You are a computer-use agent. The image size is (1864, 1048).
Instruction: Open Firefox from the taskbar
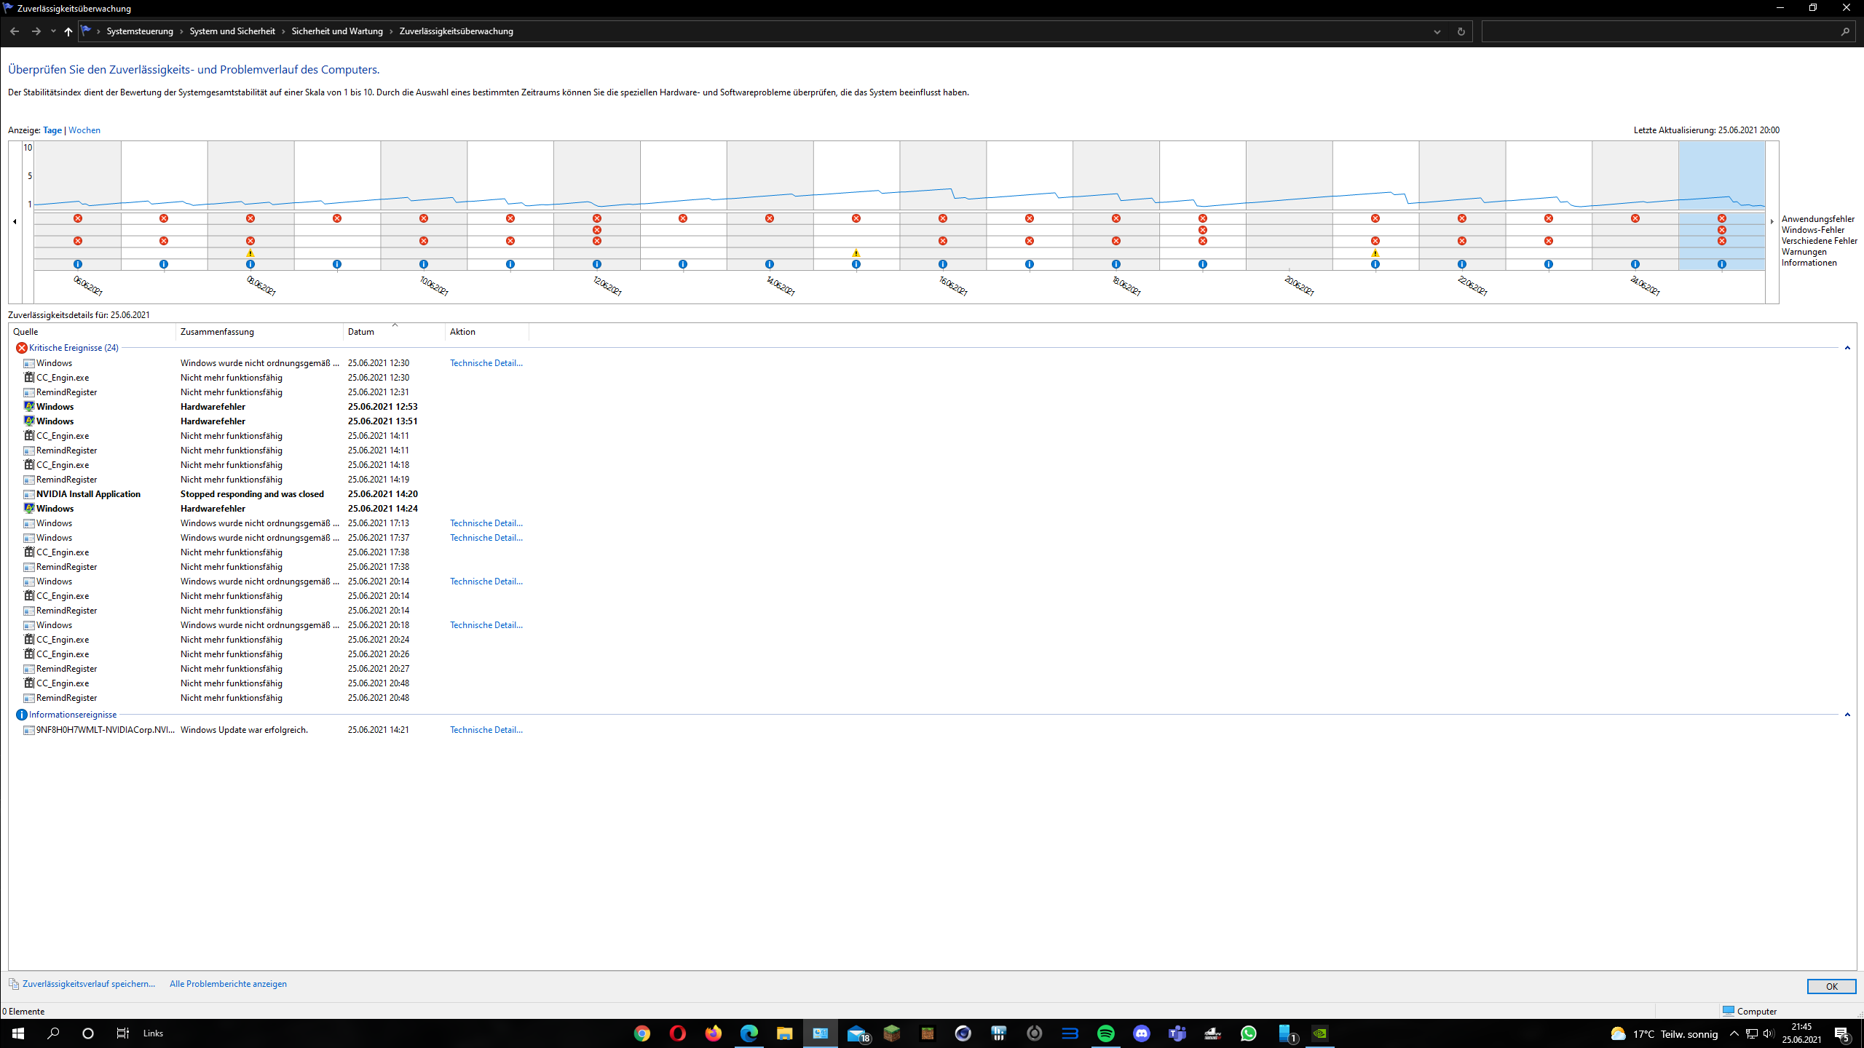713,1033
